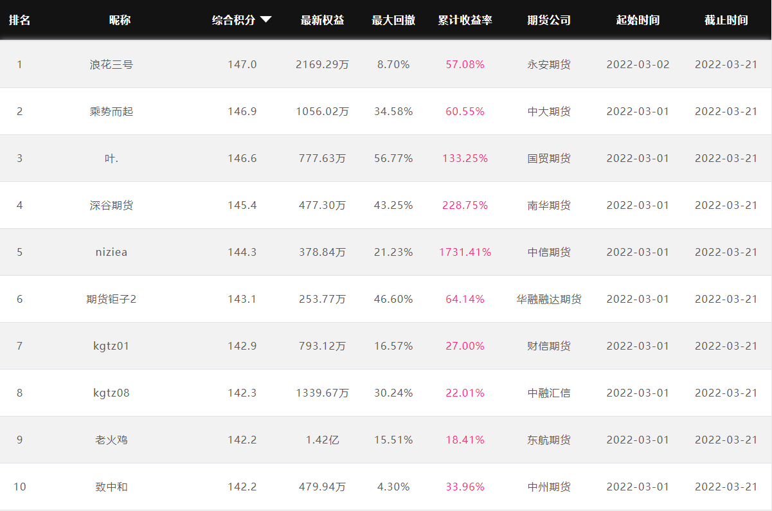Select company 永安期货
The width and height of the screenshot is (772, 511).
(549, 64)
